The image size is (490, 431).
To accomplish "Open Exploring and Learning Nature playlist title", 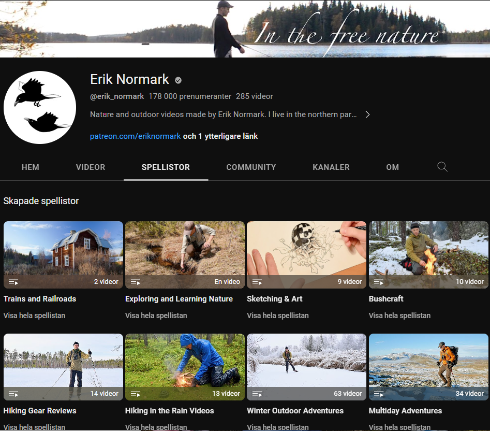I will (x=179, y=299).
